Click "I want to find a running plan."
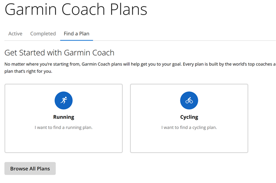This screenshot has width=276, height=183. point(63,127)
